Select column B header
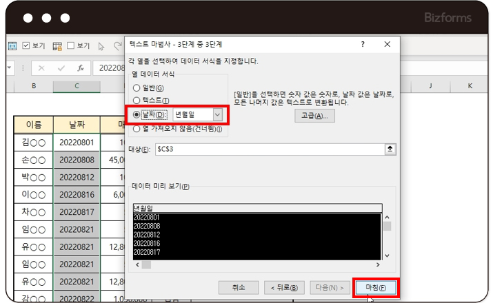The image size is (493, 303). coord(34,86)
